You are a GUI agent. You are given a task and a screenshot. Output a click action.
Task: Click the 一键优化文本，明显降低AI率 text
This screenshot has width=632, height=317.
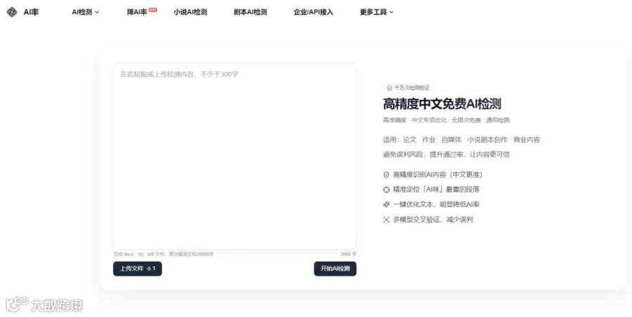click(436, 205)
